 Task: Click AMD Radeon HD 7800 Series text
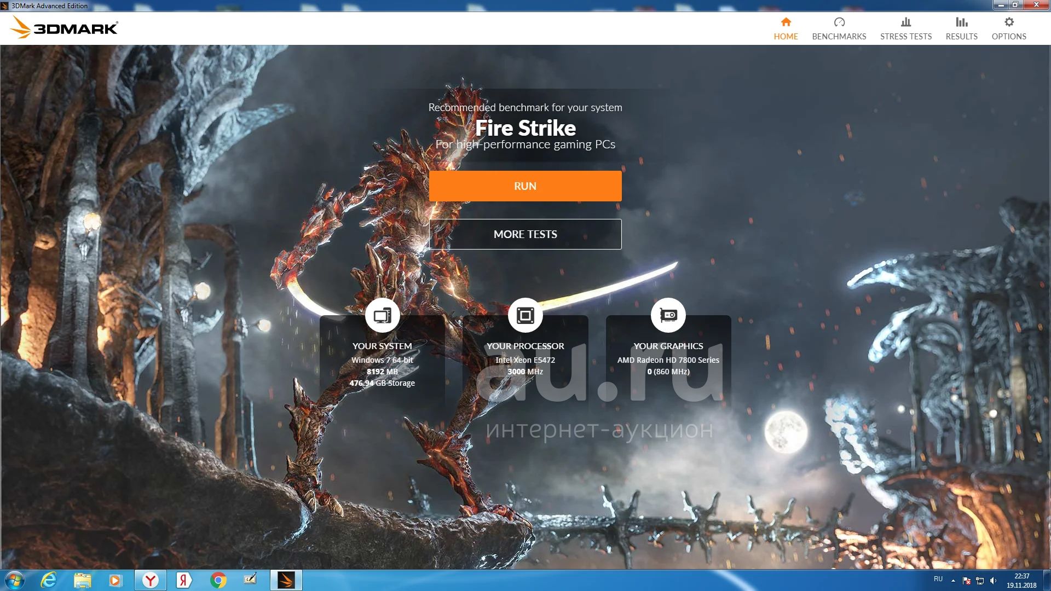tap(668, 360)
